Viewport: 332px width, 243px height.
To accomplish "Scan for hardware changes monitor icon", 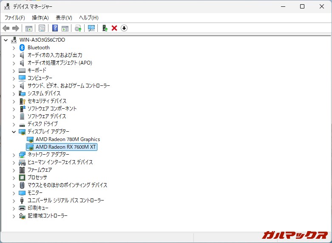I will (91, 28).
